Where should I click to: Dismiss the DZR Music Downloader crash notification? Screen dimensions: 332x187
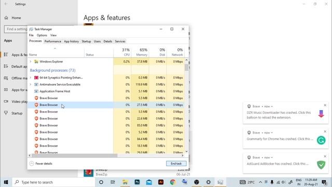click(325, 105)
